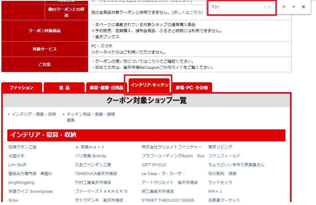Open shop 桐工業楽天市場店
This screenshot has height=205, width=316.
pyautogui.click(x=158, y=191)
